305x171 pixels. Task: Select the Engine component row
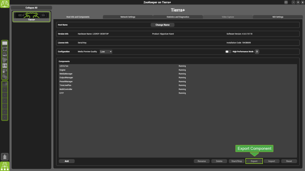point(178,70)
